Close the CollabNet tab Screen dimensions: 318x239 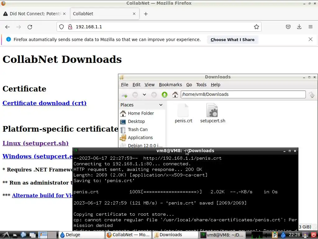point(134,14)
